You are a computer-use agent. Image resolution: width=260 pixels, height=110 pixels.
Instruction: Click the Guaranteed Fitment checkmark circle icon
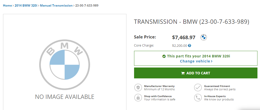tap(198, 87)
